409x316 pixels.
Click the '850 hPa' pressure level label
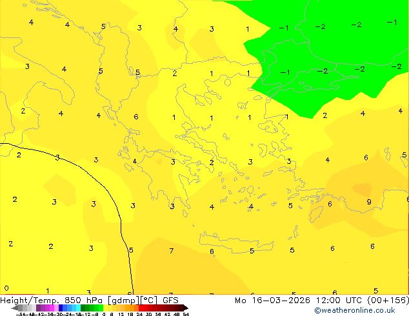84,301
